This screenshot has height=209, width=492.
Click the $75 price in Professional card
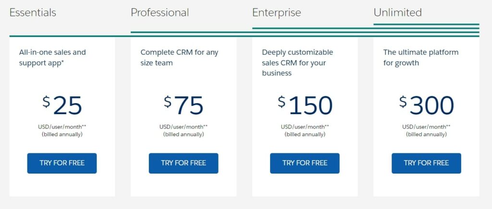(184, 105)
